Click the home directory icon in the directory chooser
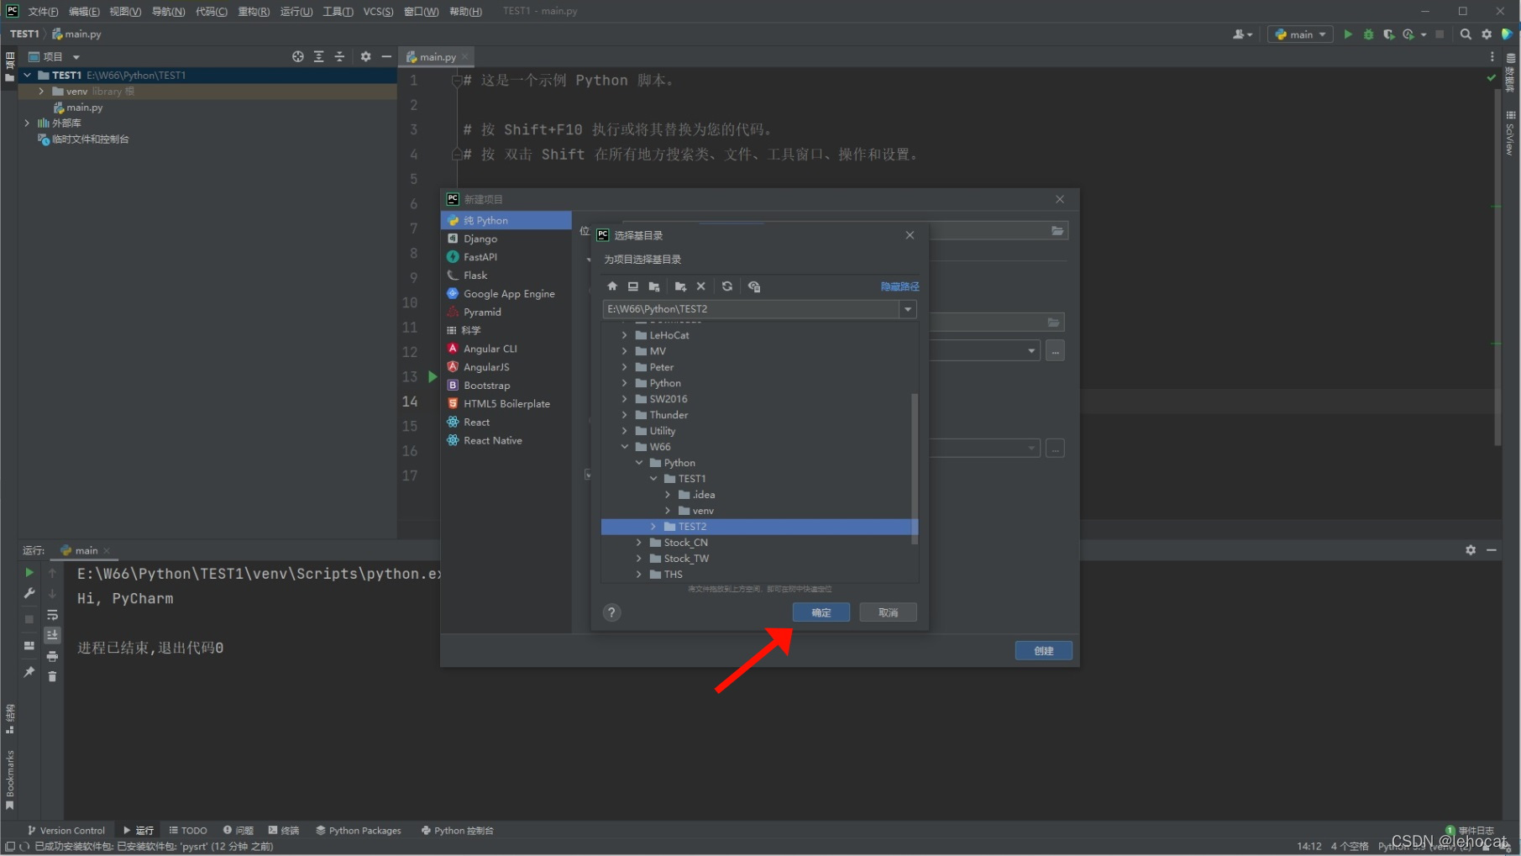The height and width of the screenshot is (856, 1521). click(x=612, y=286)
